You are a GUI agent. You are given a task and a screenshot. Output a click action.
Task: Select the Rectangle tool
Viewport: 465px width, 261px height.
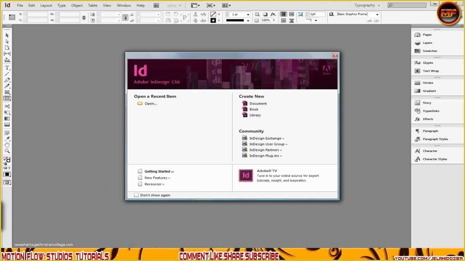pyautogui.click(x=7, y=99)
